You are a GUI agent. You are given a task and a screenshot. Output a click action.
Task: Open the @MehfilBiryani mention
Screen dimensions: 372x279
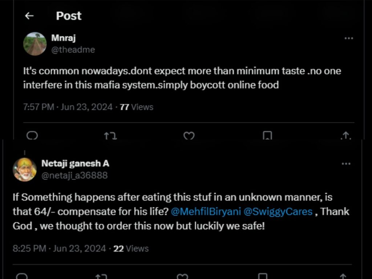(x=206, y=211)
